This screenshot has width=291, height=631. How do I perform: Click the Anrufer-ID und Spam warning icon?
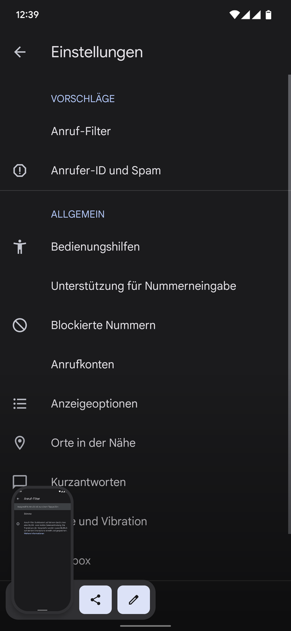(x=20, y=171)
